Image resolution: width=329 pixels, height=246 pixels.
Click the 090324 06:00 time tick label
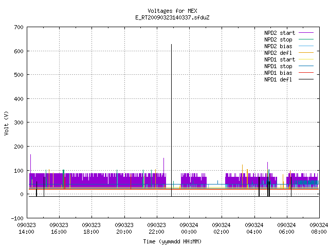[287, 229]
